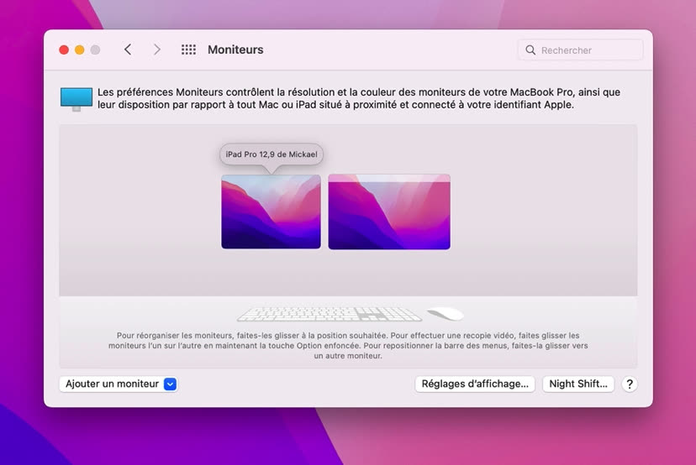Close the Moniteurs window
Screen dimensions: 696x465
coord(64,50)
